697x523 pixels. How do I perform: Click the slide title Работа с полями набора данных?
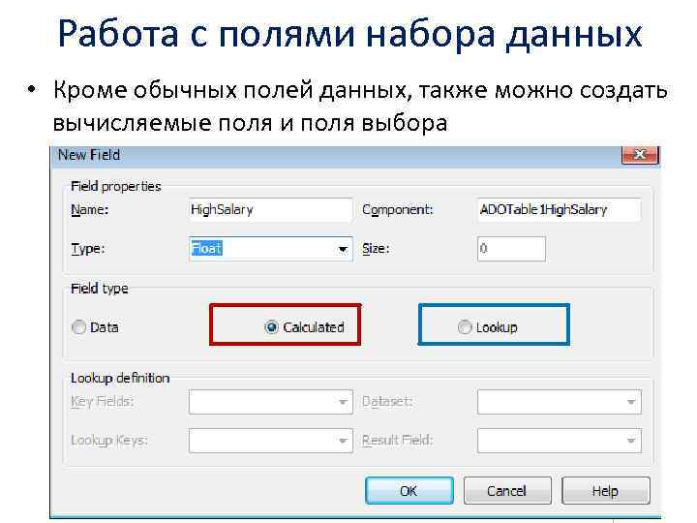pos(350,34)
